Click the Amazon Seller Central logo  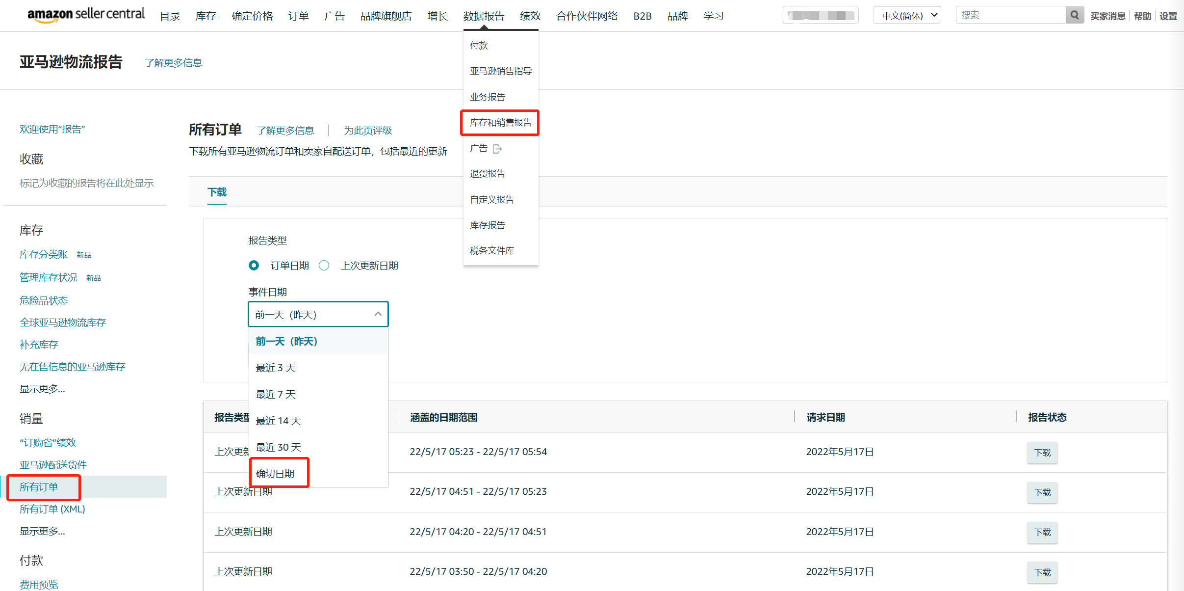tap(86, 15)
